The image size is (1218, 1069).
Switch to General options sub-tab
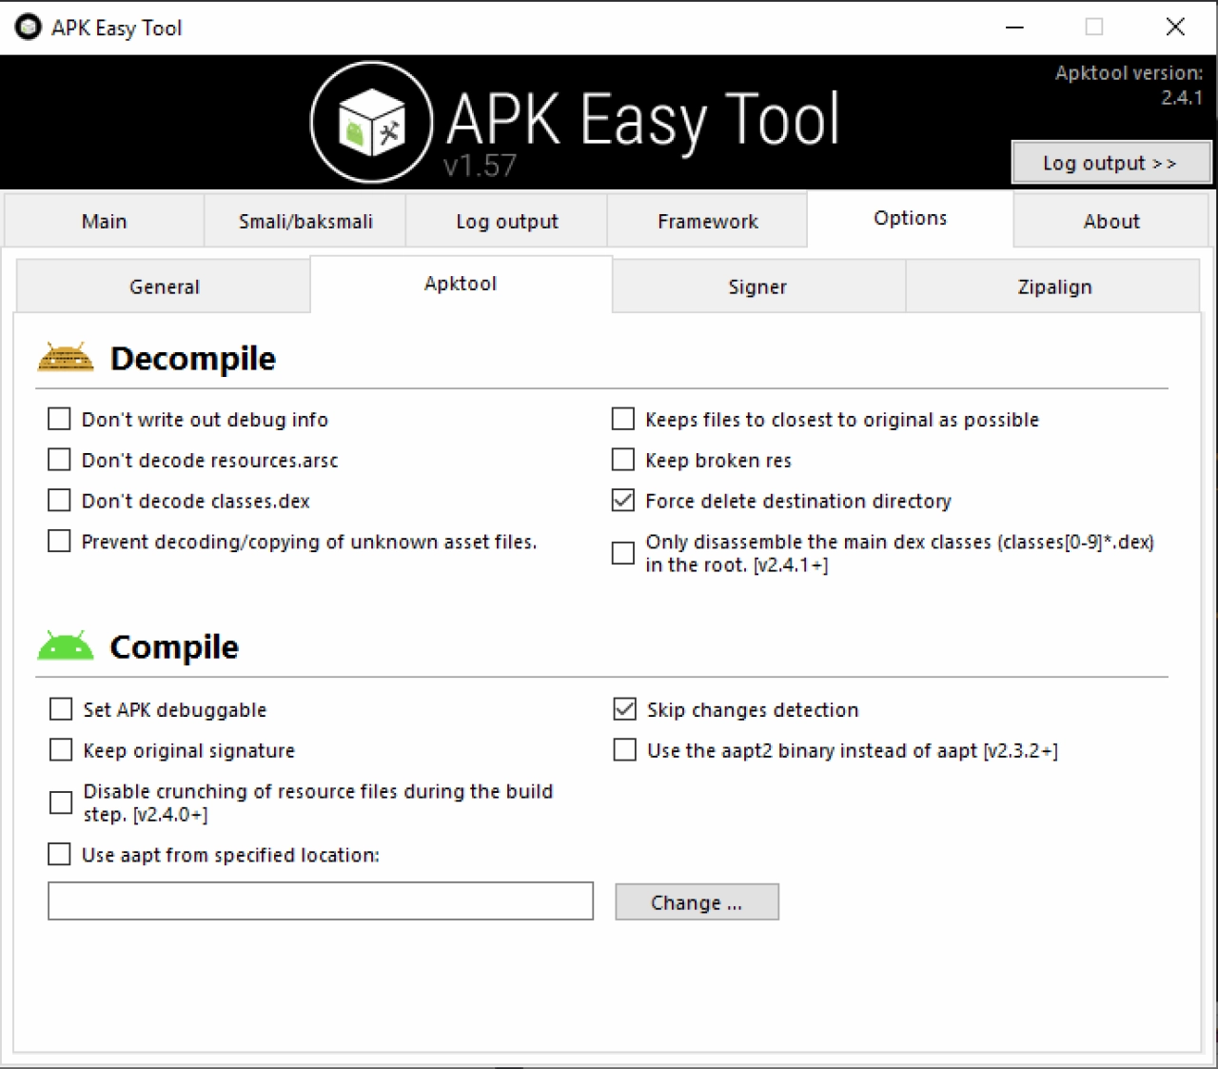click(x=164, y=287)
